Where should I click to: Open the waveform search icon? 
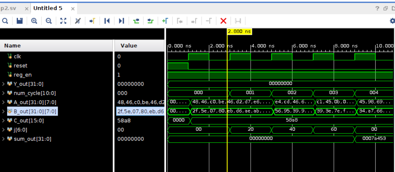click(5, 21)
